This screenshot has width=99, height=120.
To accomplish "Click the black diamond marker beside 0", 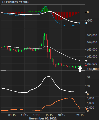I will [x=86, y=12].
